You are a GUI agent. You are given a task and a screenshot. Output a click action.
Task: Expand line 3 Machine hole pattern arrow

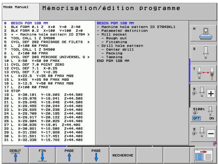tap(88, 35)
